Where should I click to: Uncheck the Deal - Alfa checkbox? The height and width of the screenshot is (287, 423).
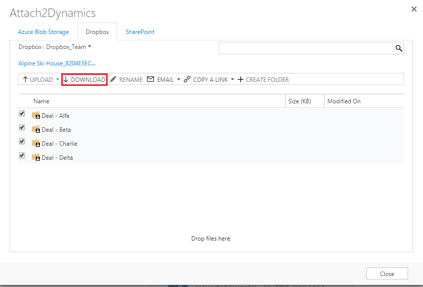(x=22, y=113)
